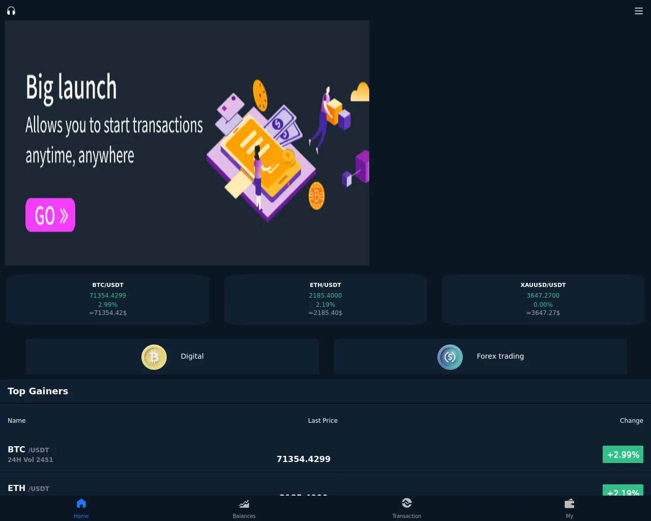651x521 pixels.
Task: Click the headphones support icon
Action: coord(11,11)
